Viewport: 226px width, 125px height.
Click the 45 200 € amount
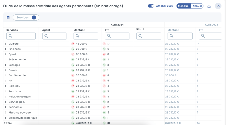[82, 44]
